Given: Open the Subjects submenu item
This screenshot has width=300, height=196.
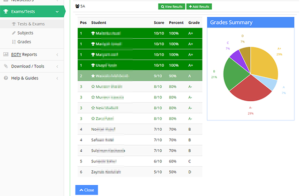Looking at the screenshot, I should [25, 33].
